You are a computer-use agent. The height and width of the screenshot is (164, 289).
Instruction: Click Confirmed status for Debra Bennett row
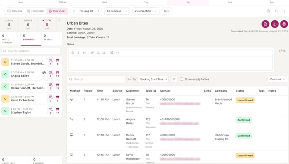pyautogui.click(x=243, y=136)
